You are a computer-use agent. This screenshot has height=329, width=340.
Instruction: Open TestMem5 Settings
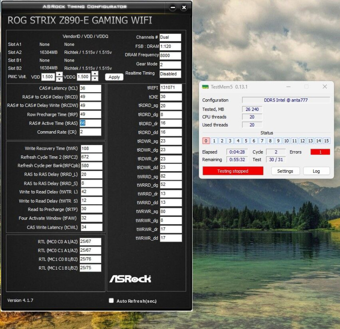pyautogui.click(x=285, y=171)
